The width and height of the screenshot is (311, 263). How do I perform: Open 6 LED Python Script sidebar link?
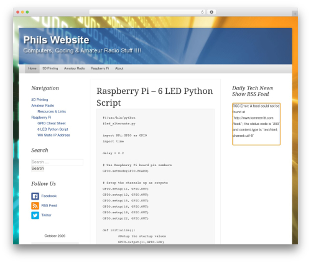(x=53, y=129)
